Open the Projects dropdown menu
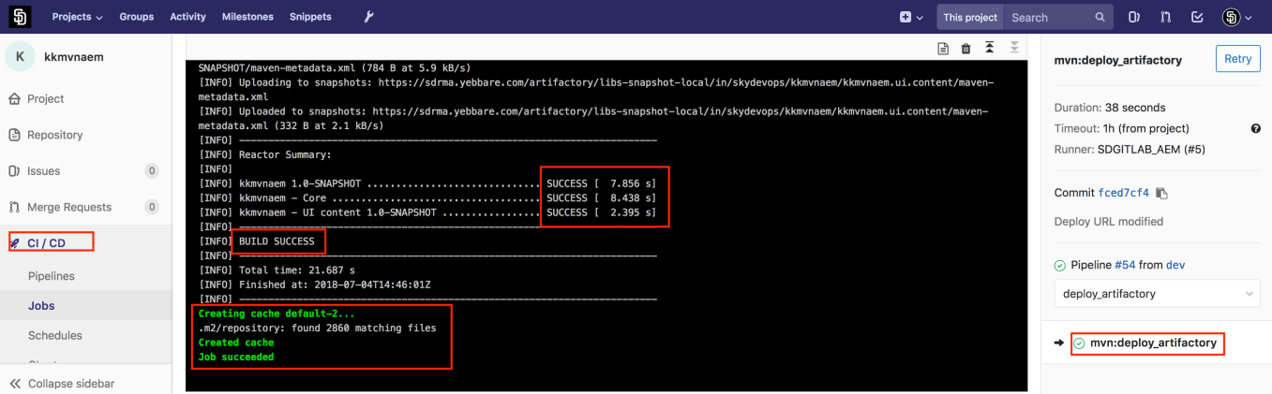This screenshot has height=394, width=1272. (77, 17)
